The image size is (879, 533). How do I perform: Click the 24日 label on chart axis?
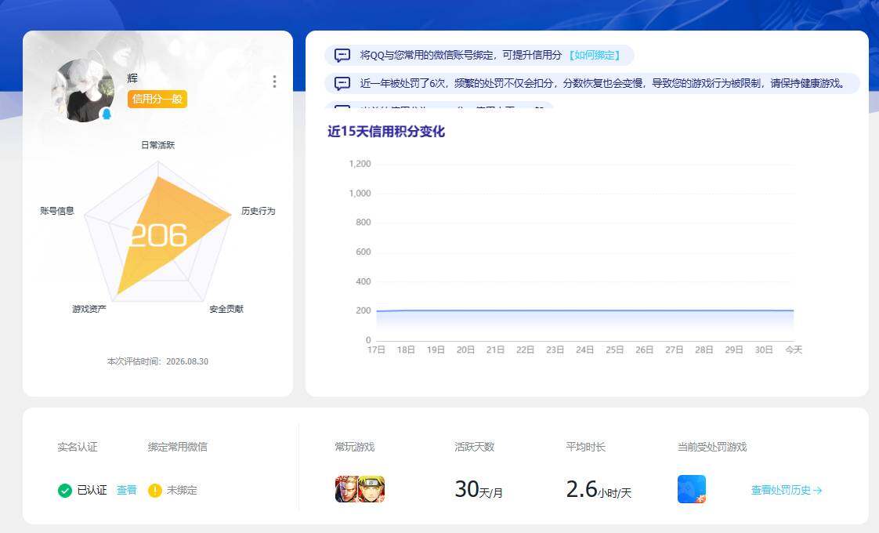(x=584, y=350)
